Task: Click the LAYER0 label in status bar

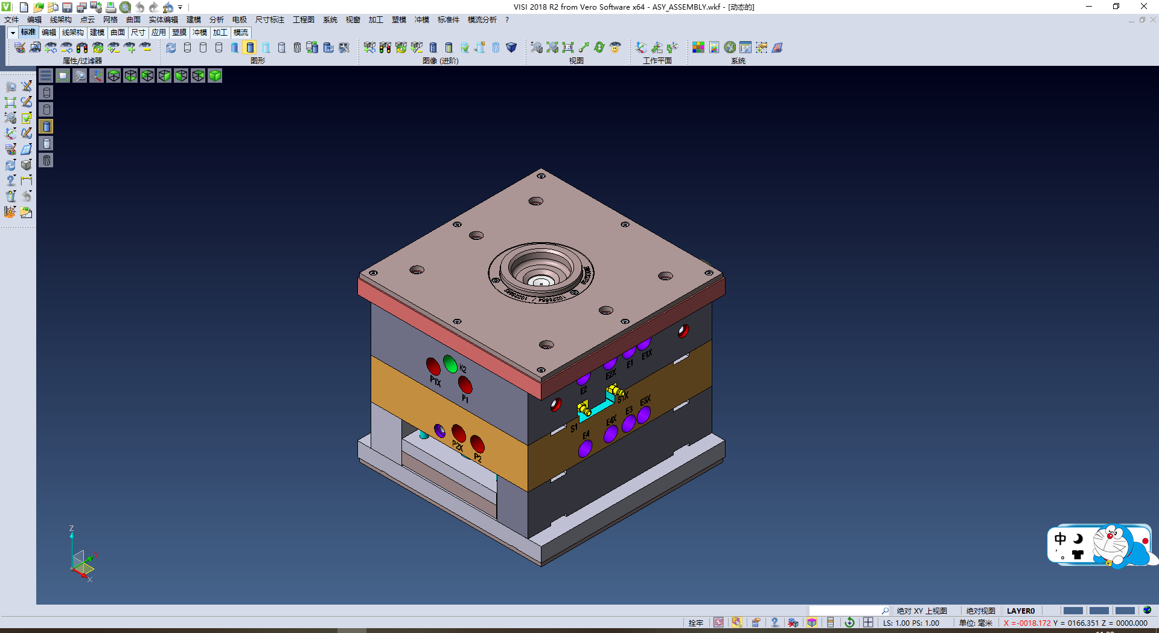Action: (1021, 611)
